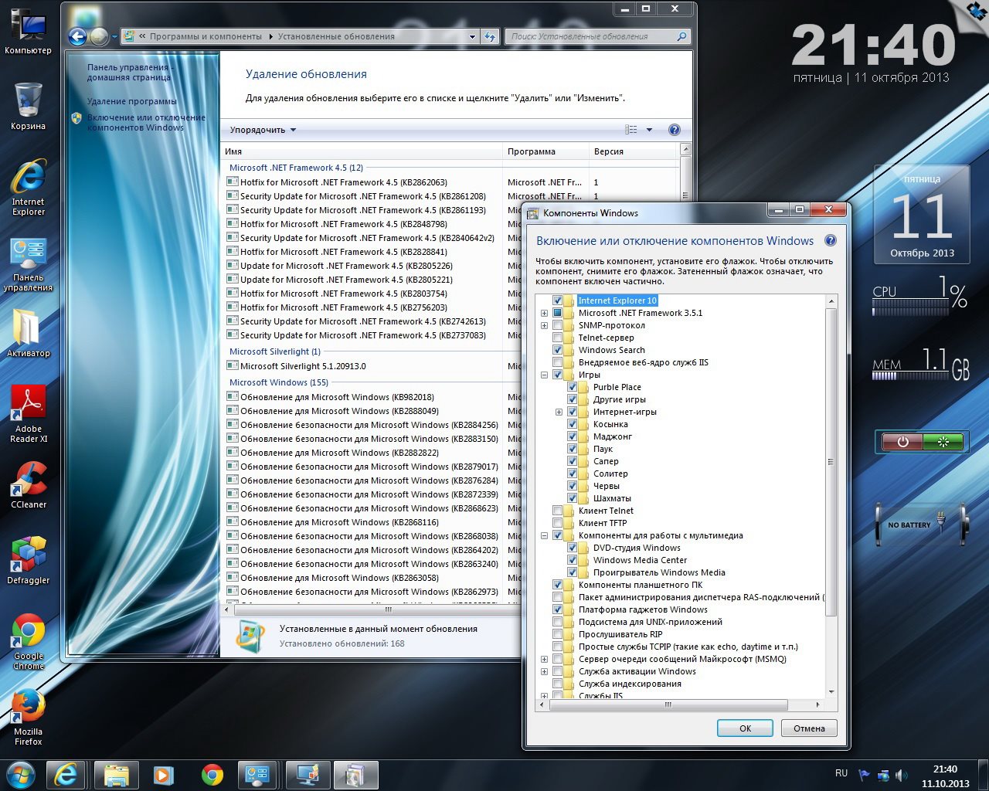Open the Упорядочить dropdown menu
This screenshot has height=791, width=989.
pos(263,130)
